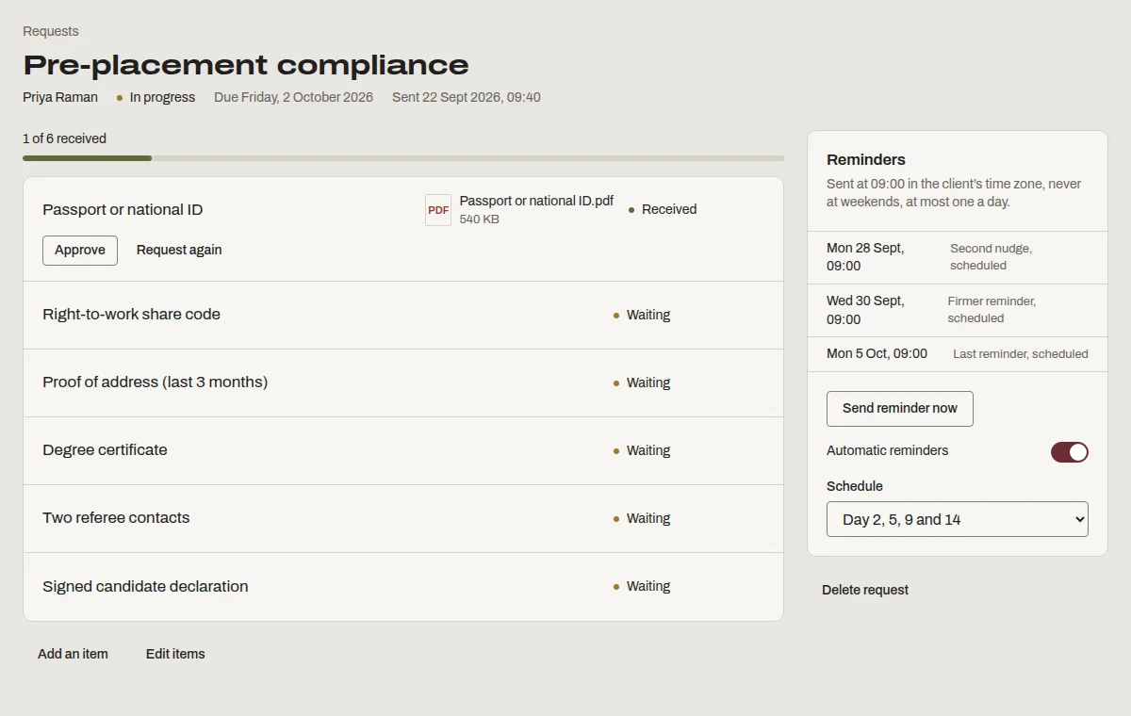The height and width of the screenshot is (716, 1131).
Task: Select Signed candidate declaration item
Action: [403, 586]
